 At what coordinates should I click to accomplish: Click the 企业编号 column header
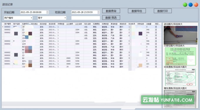70,24
